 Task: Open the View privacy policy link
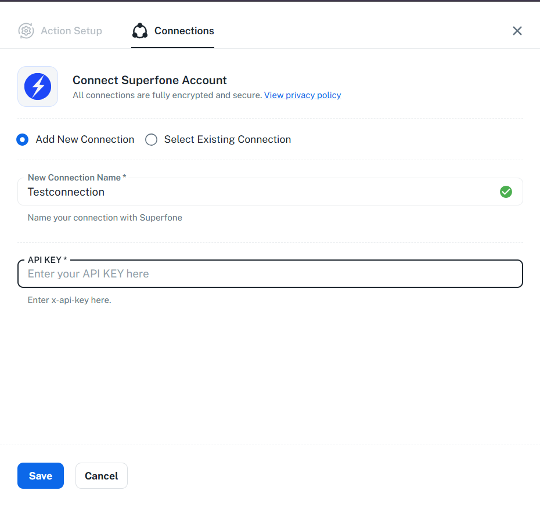coord(303,95)
